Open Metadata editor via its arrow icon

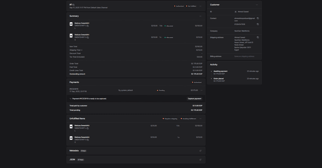click(200, 151)
